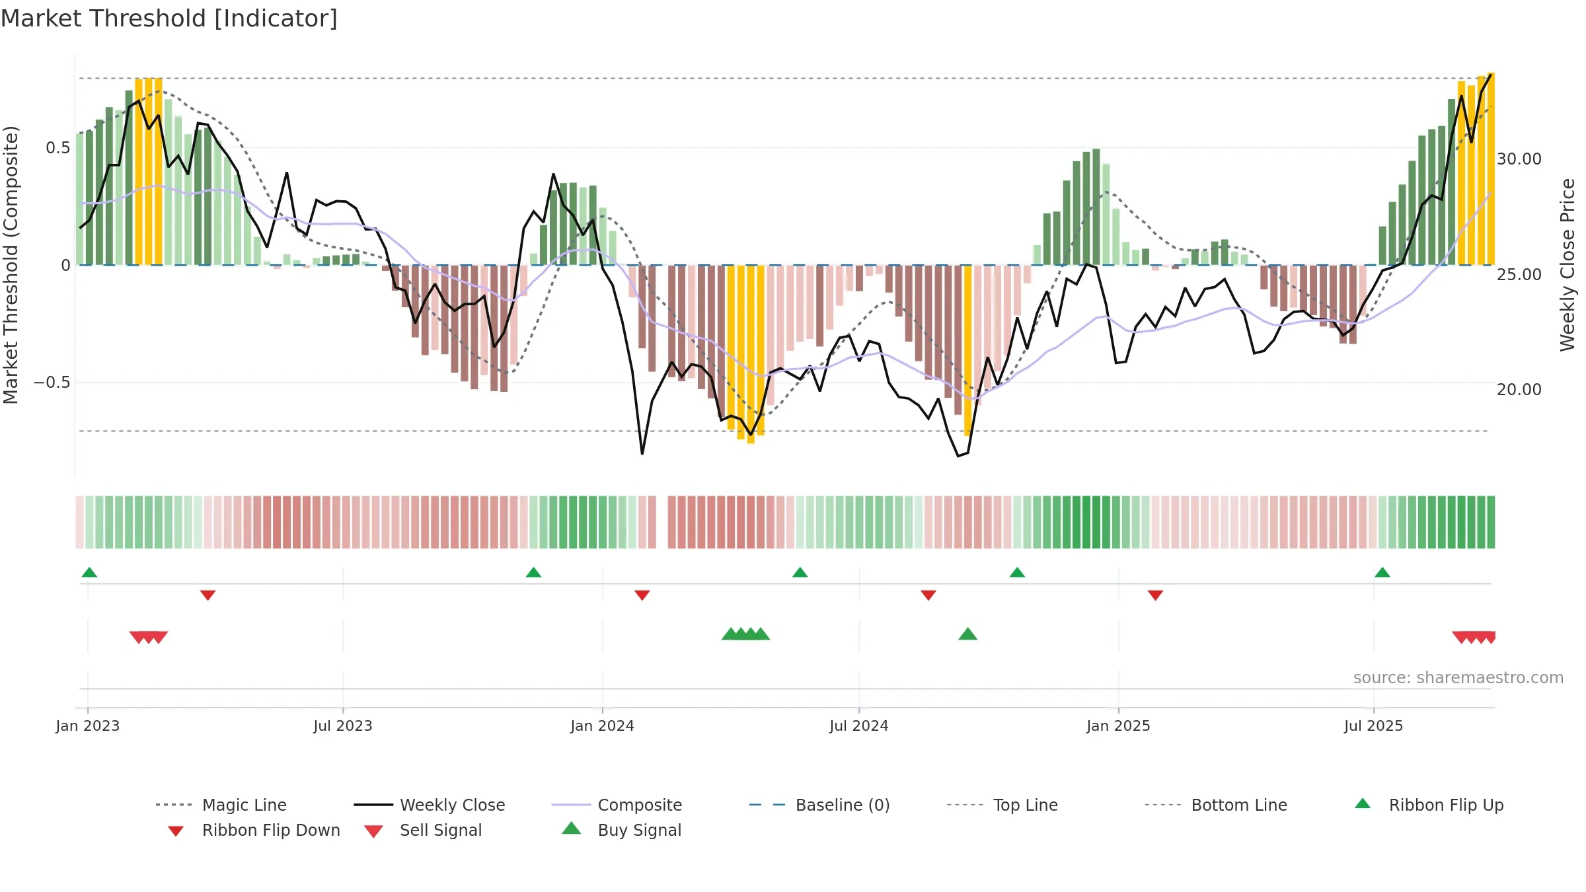Screen dimensions: 1586x892
Task: Toggle the Buy Signal legend entry
Action: pos(621,830)
